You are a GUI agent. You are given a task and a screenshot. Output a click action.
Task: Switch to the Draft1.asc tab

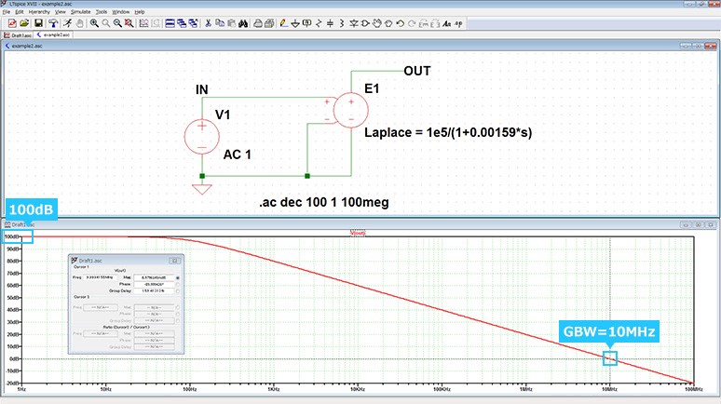20,34
